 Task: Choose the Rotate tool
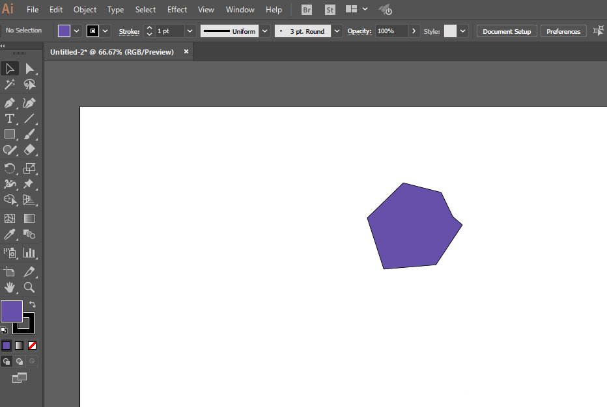(x=10, y=168)
